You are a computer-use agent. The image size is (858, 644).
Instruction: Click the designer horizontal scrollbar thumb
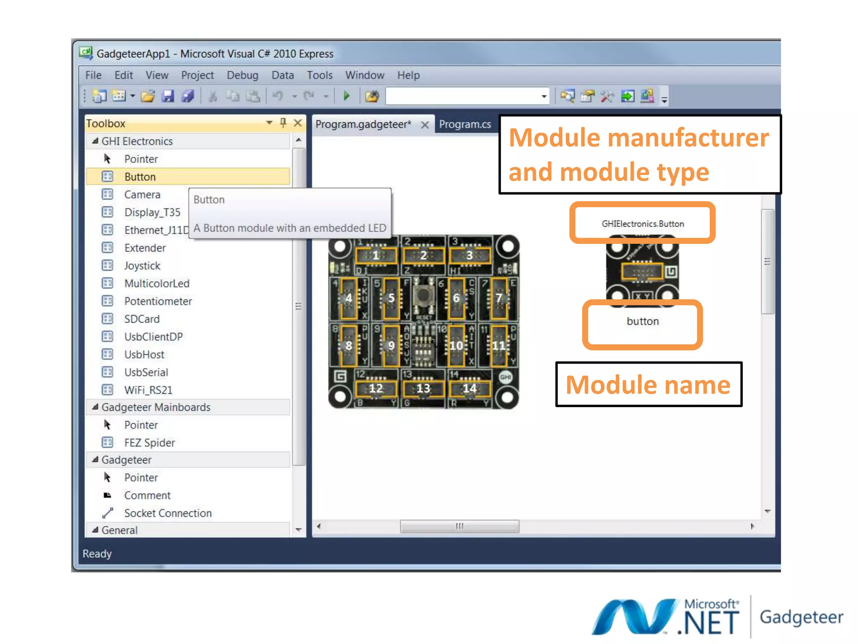[460, 526]
